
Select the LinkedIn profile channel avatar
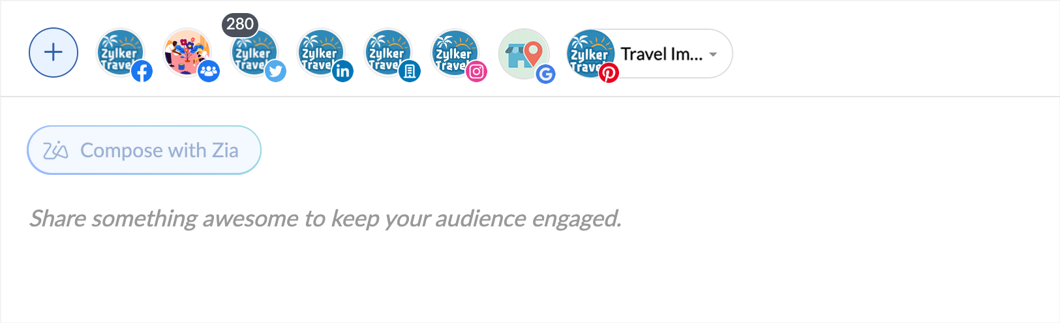(x=320, y=52)
